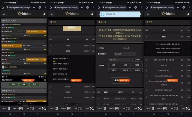Select 1만원 amount button

pos(114,65)
